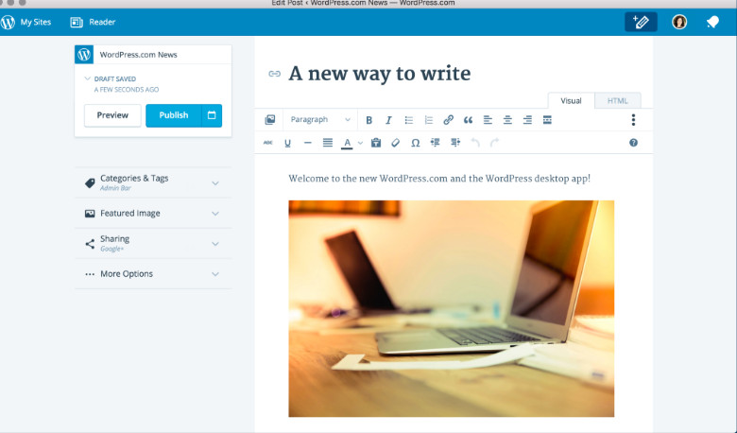The height and width of the screenshot is (433, 737).
Task: Open the Paragraph format dropdown
Action: (x=320, y=120)
